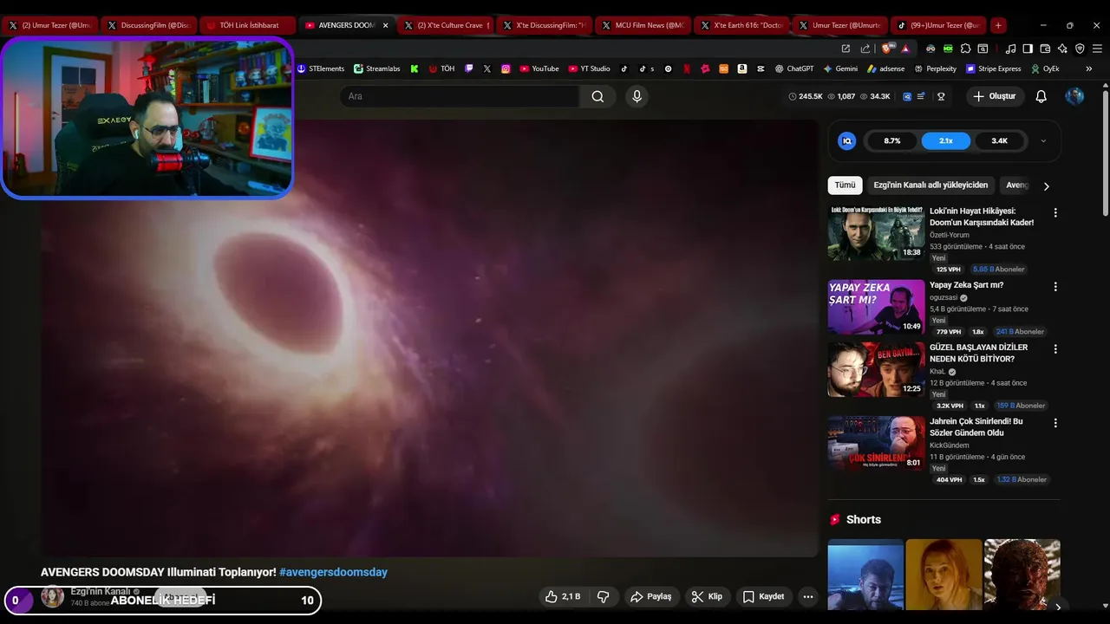Advance Shorts shelf with next arrow

(1058, 607)
